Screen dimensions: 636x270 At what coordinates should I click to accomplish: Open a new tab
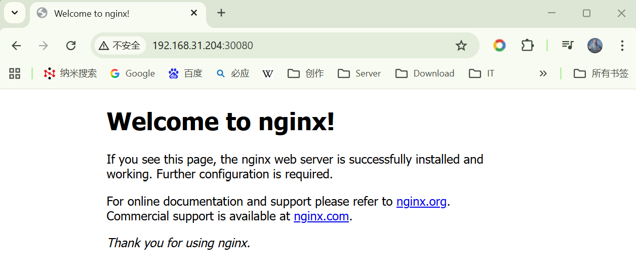221,13
